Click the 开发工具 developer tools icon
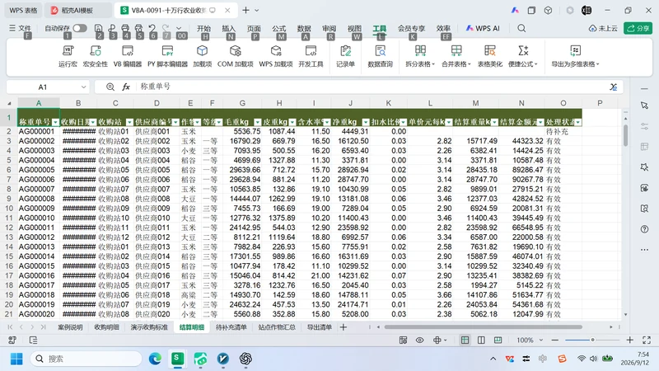The width and height of the screenshot is (659, 371). pos(311,51)
